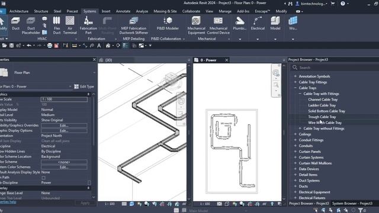The height and width of the screenshot is (213, 379).
Task: Open MEP Fabrication Ductwork Stiffener tool
Action: pos(134,25)
